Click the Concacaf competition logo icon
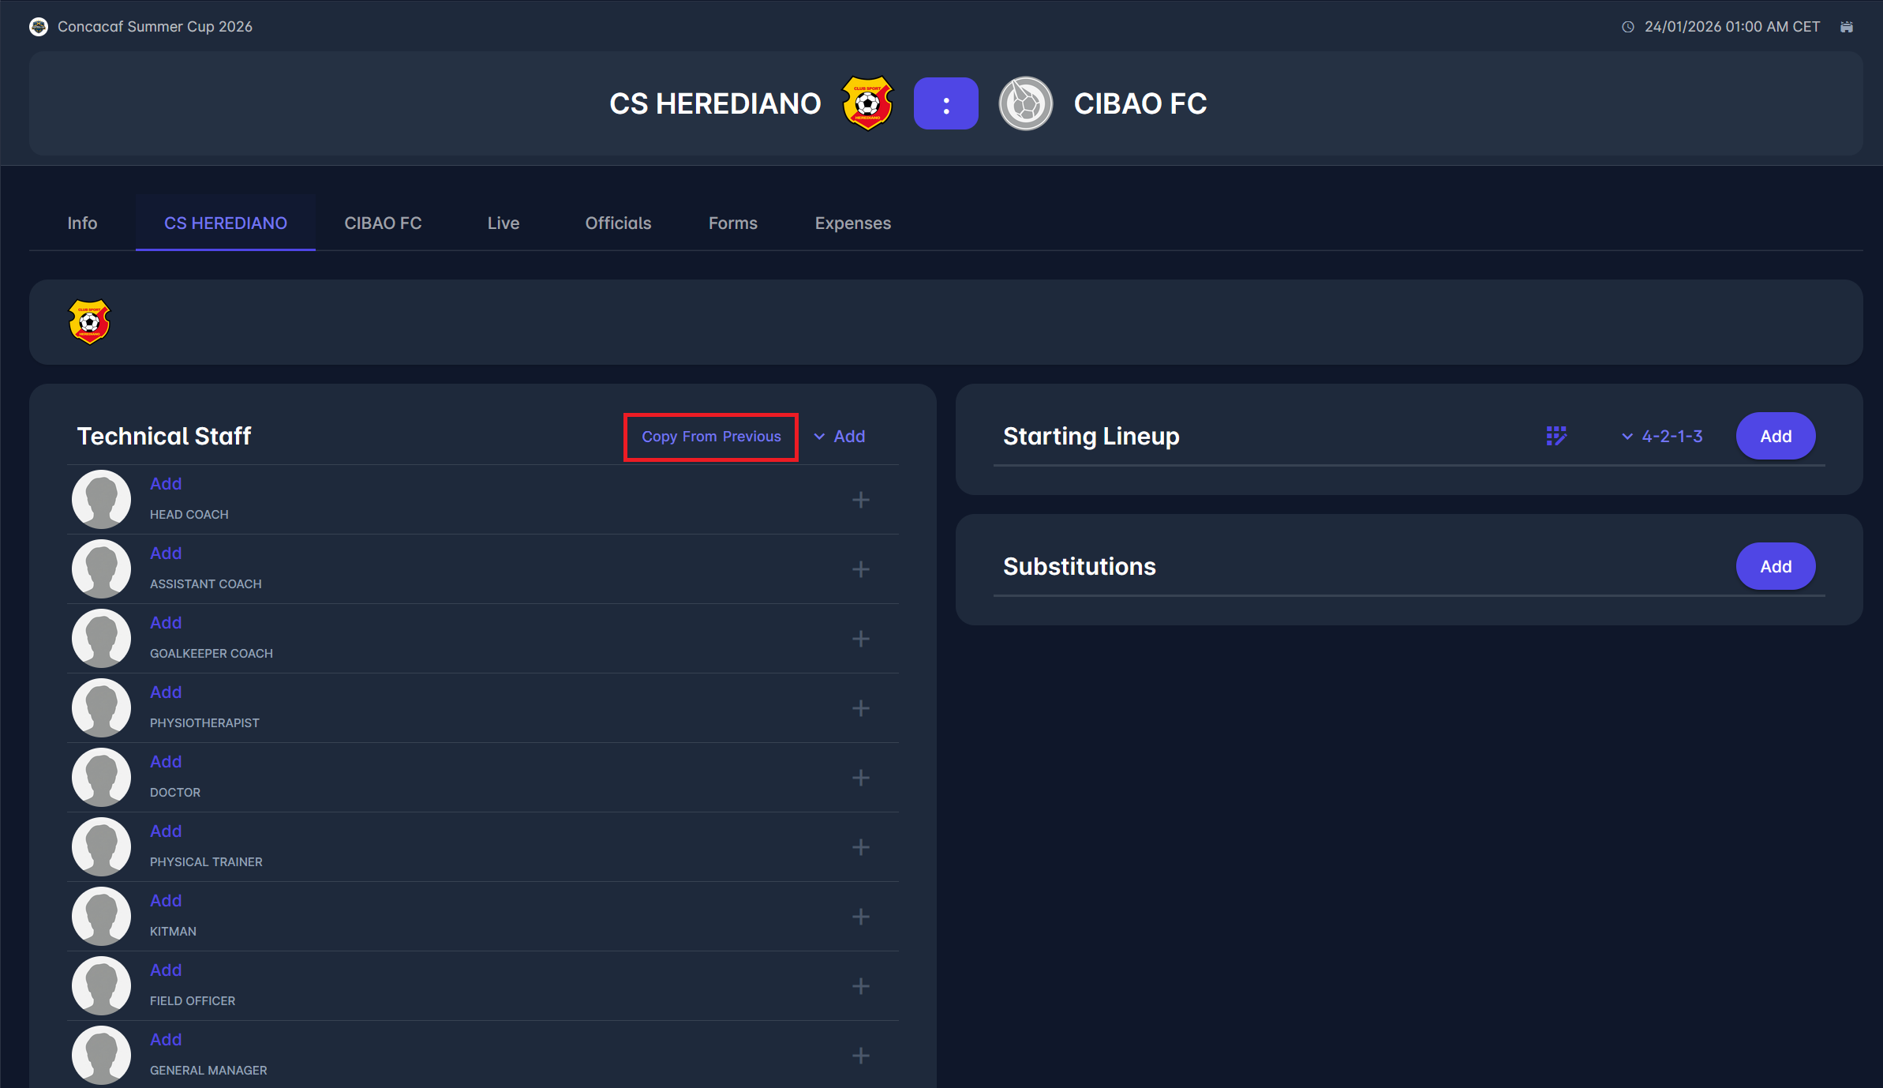 pos(39,27)
